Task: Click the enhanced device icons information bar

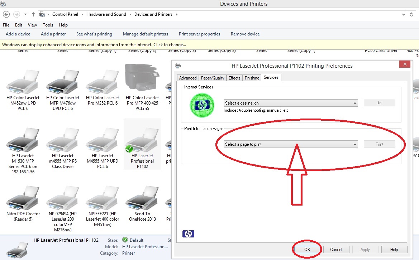Action: tap(209, 45)
